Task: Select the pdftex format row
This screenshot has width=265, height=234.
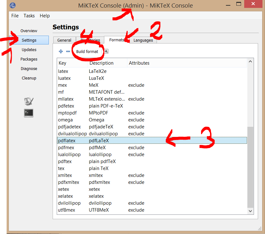Action: pos(152,161)
